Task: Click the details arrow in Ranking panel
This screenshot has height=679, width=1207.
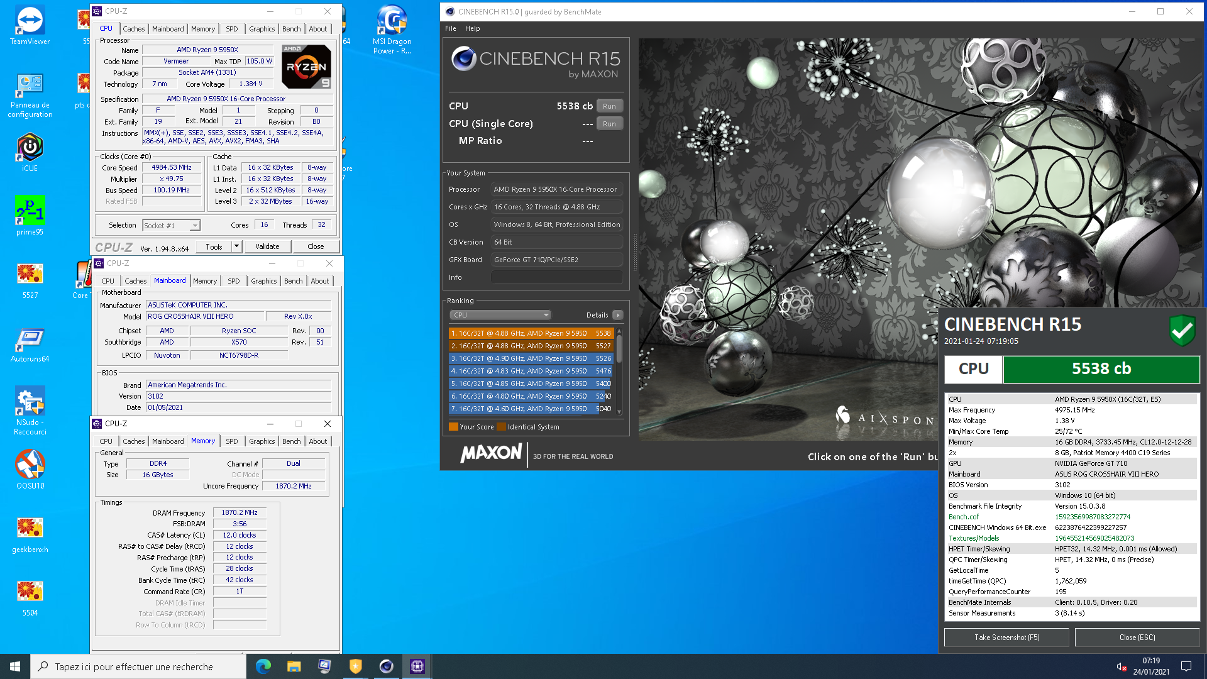Action: pyautogui.click(x=618, y=315)
